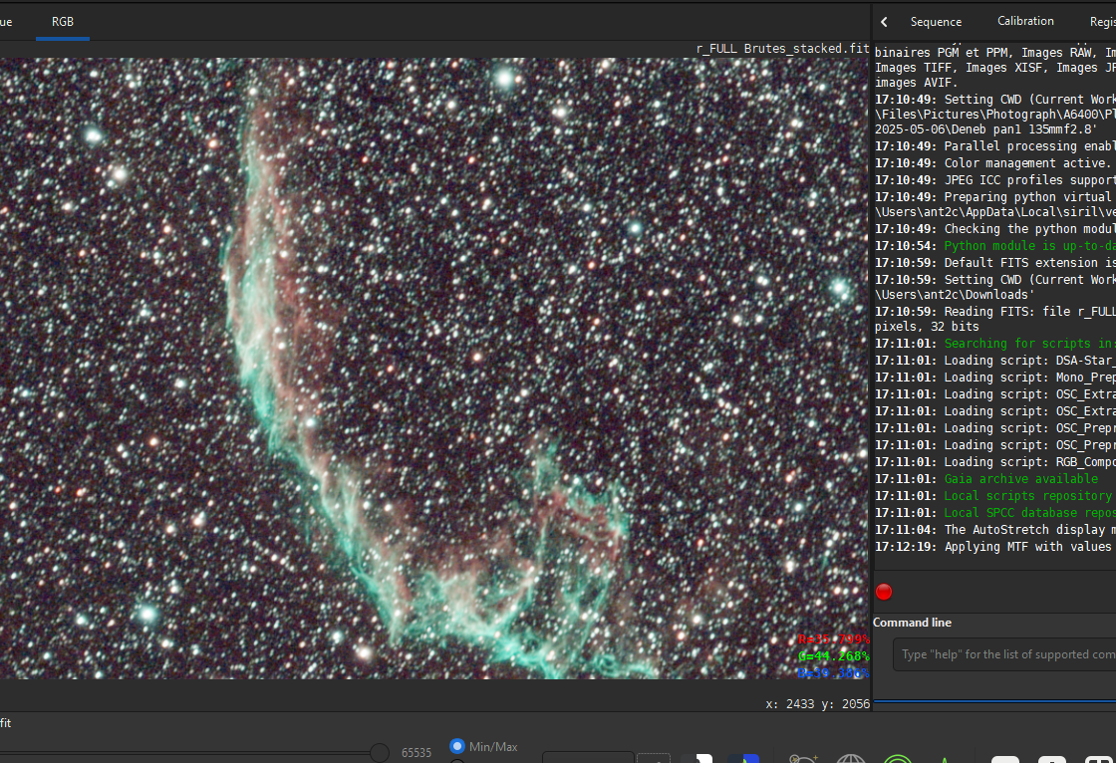Click the 'Applying MTF with values' log line
Image resolution: width=1116 pixels, height=763 pixels.
(995, 547)
